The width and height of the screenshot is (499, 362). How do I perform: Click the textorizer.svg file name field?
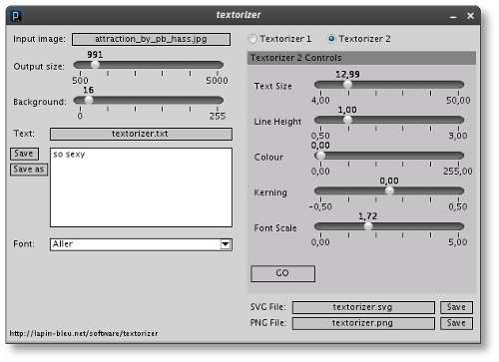(x=363, y=307)
